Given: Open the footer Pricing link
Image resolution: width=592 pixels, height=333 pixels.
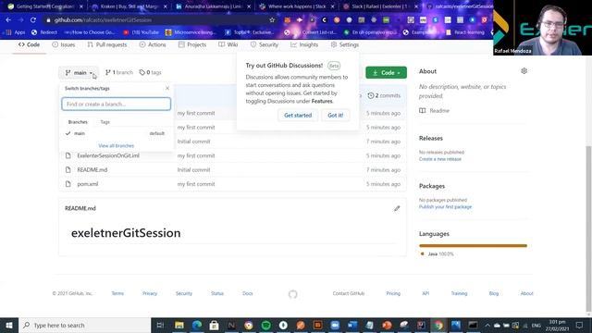Looking at the screenshot, I should tap(393, 293).
